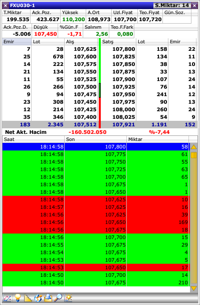Image resolution: width=200 pixels, height=305 pixels.
Task: Open the alarm bell icon
Action: click(x=48, y=298)
